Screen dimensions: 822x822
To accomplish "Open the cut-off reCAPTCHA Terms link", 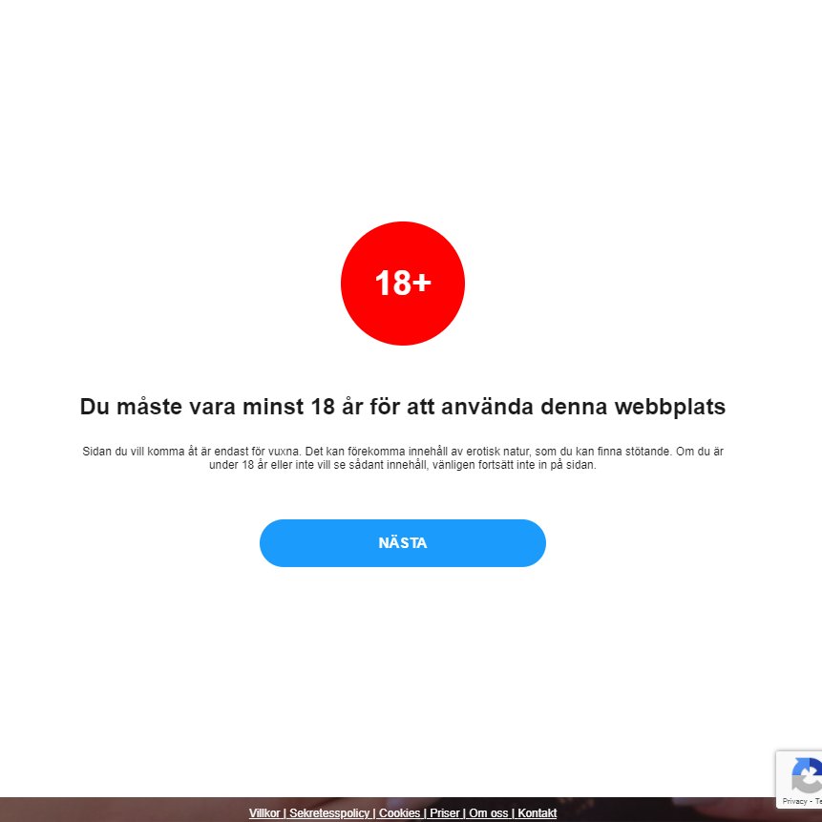I will point(818,801).
